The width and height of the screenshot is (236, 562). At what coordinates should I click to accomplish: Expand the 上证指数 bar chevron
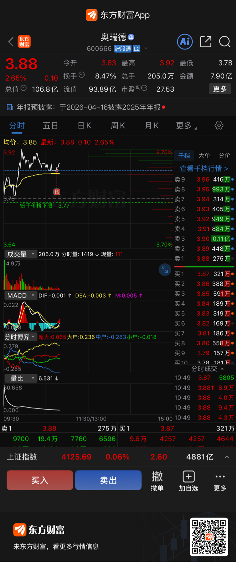pyautogui.click(x=227, y=457)
